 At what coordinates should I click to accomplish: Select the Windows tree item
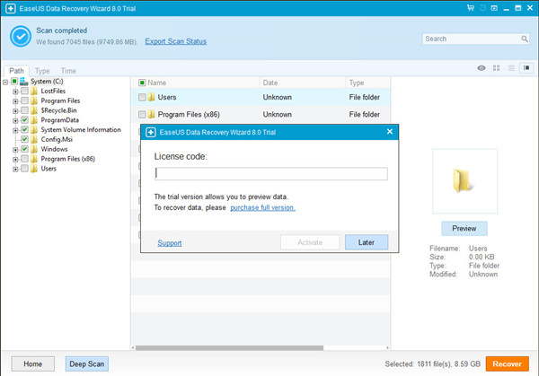click(x=54, y=149)
